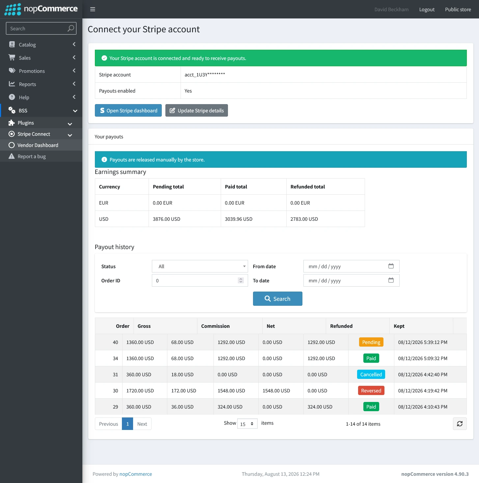Select page 1 in pagination

[x=127, y=424]
